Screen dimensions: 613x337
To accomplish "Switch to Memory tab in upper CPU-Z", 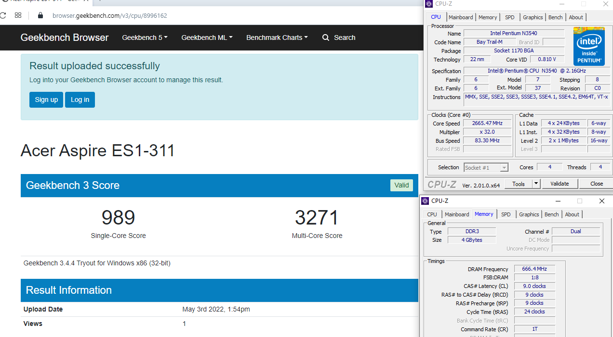I will (x=488, y=17).
